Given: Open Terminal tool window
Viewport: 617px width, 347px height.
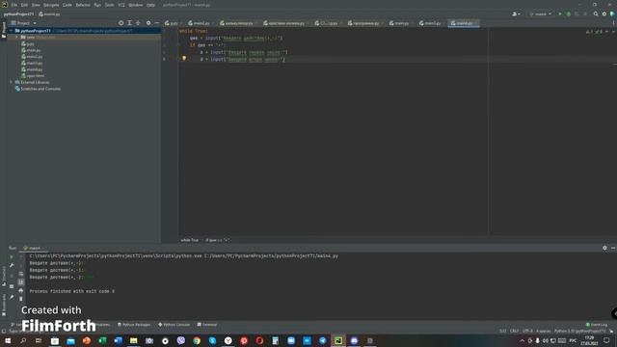Looking at the screenshot, I should tap(207, 325).
